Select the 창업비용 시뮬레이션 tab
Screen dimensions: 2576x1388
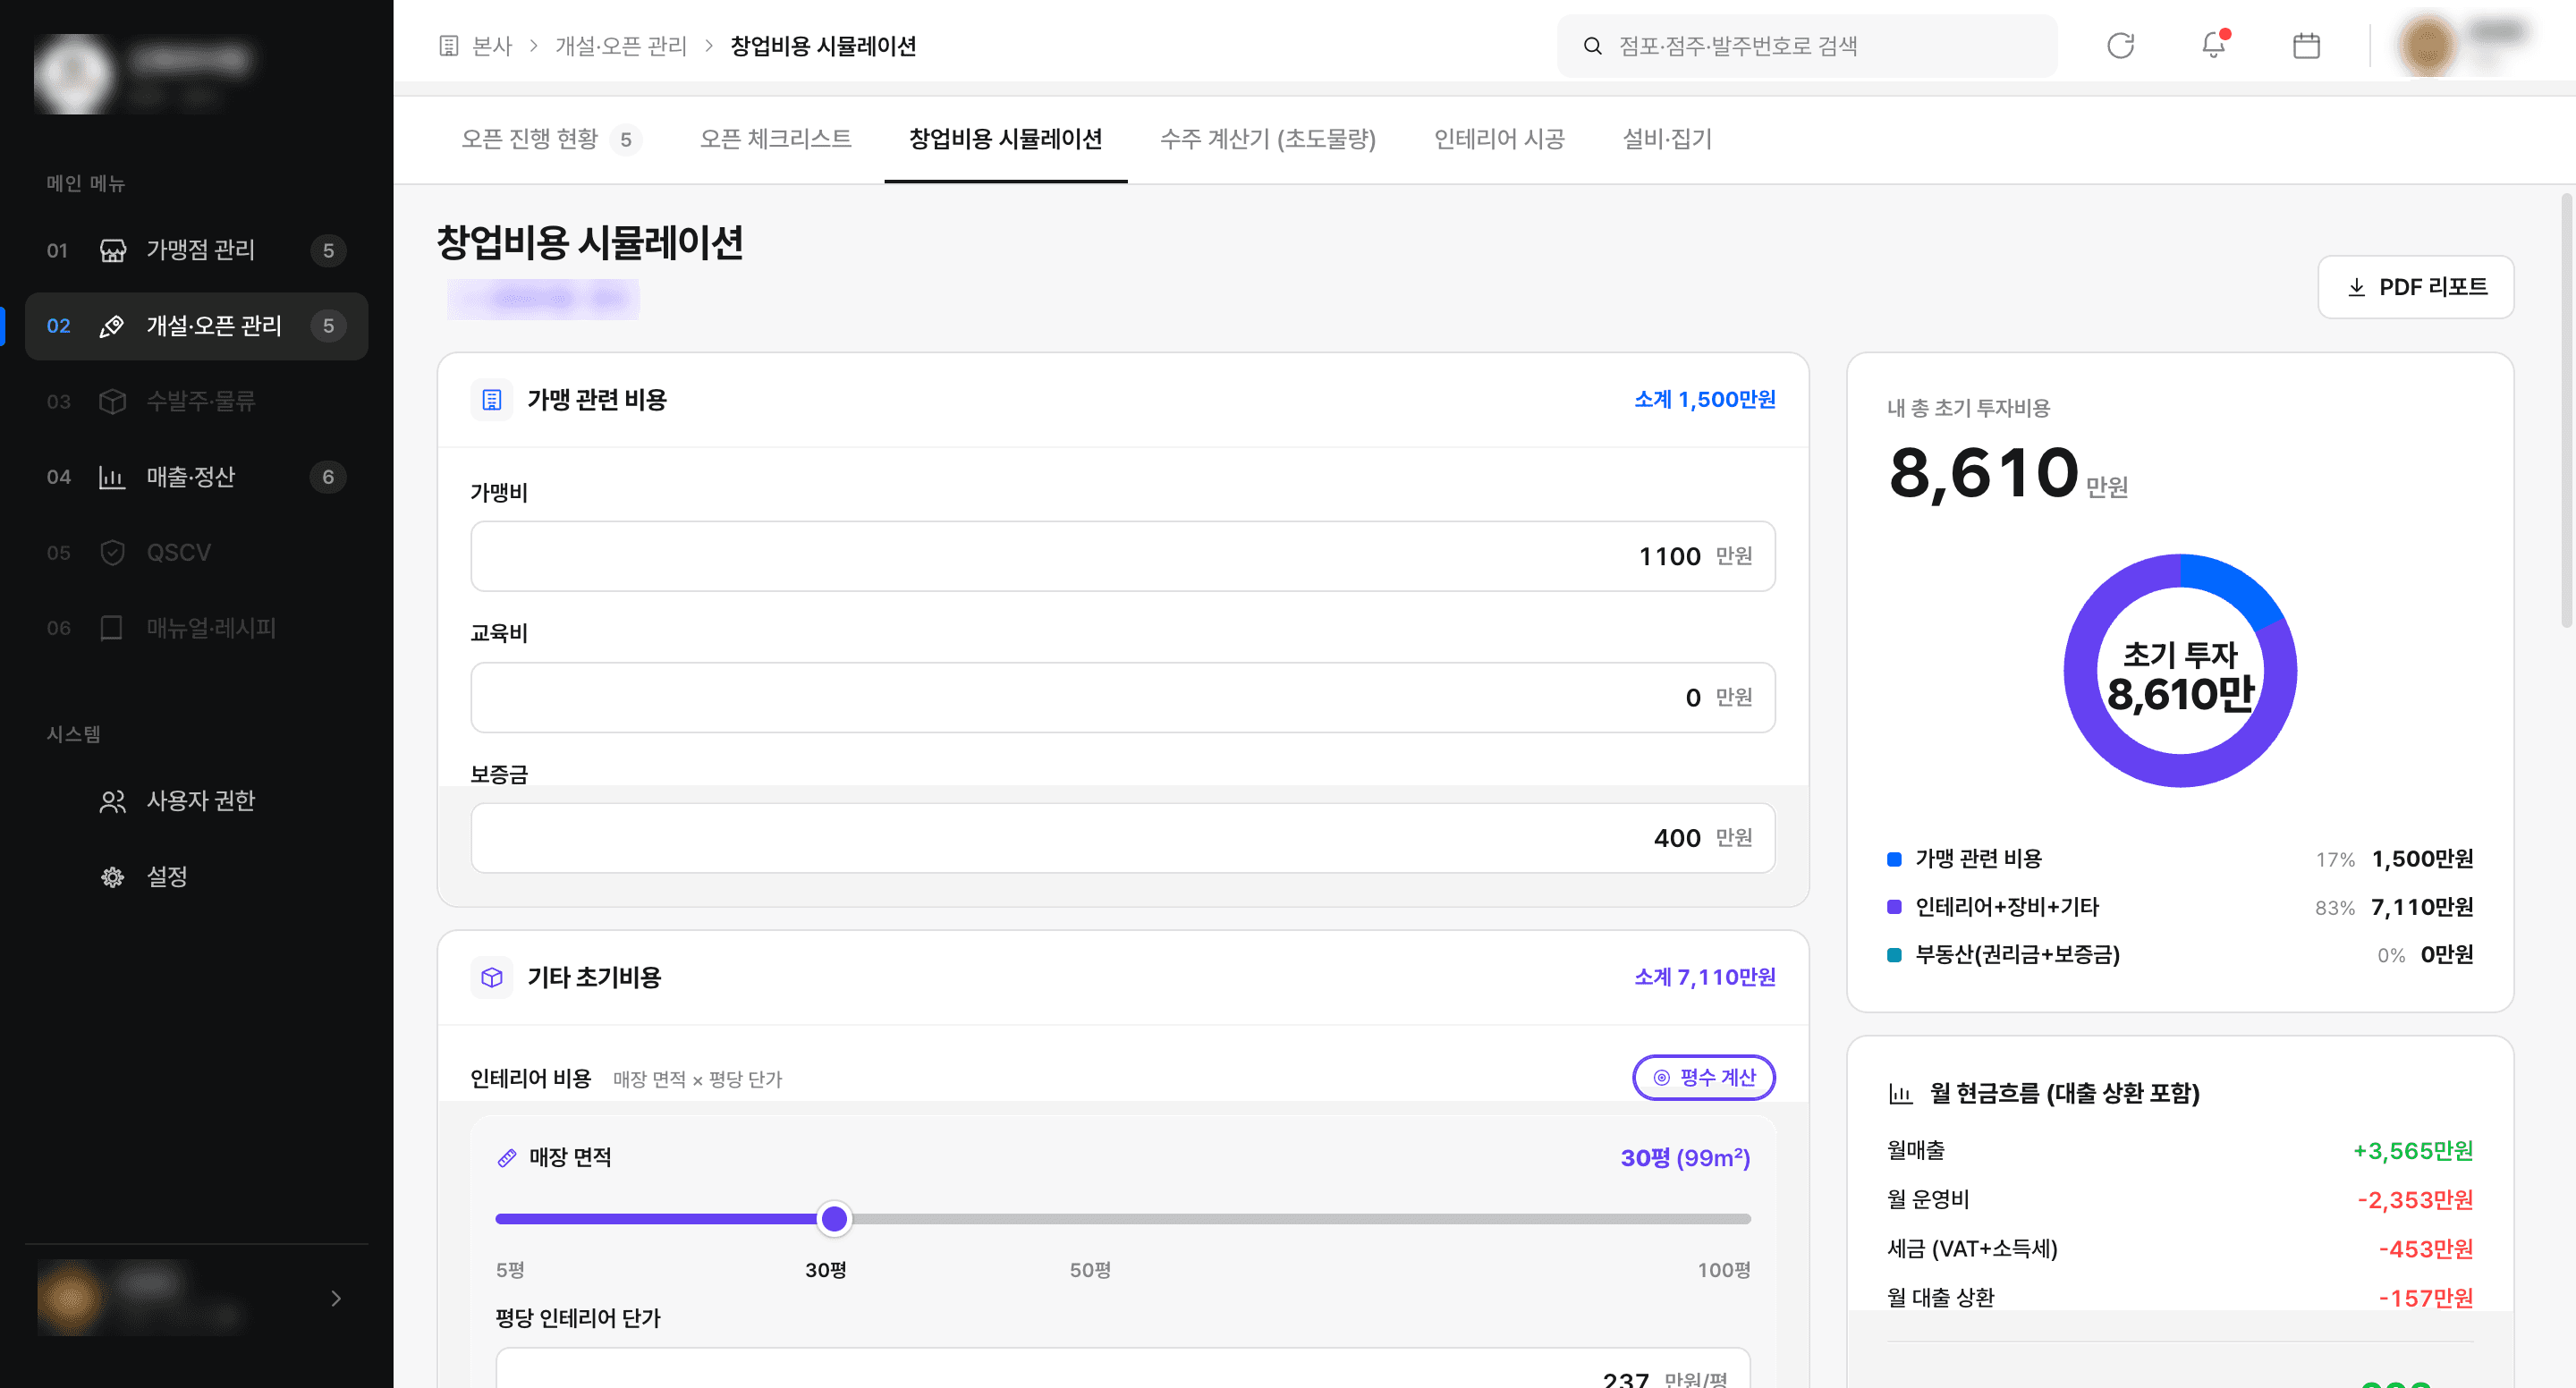tap(1005, 139)
